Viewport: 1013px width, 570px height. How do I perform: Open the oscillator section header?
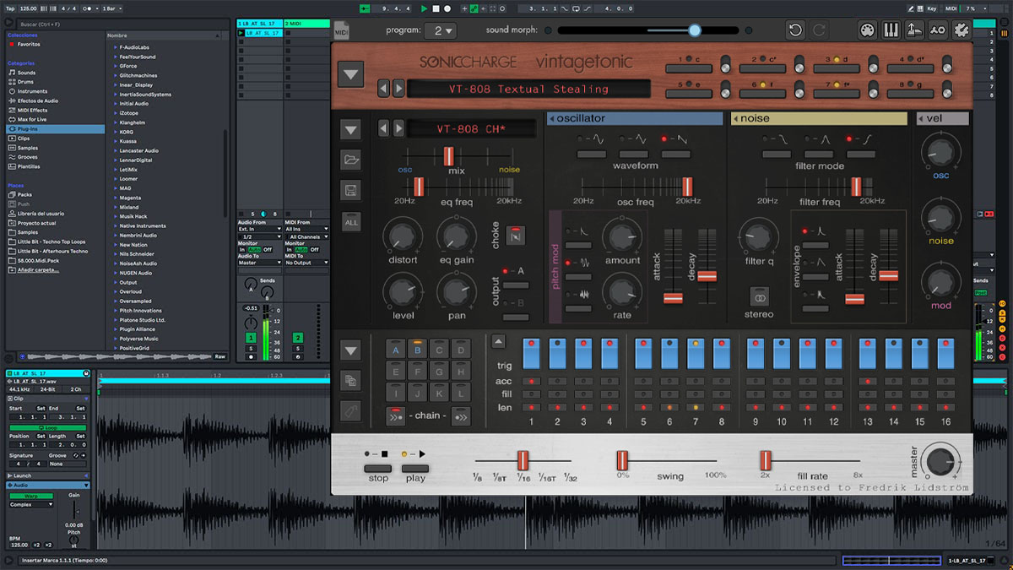[635, 119]
